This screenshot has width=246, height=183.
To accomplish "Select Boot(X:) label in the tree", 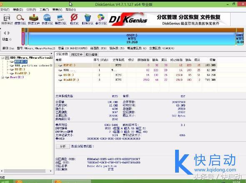I will point(17,77).
